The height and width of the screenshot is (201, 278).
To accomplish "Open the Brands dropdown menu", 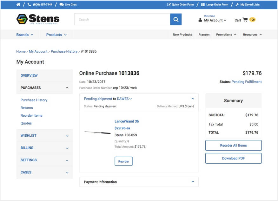I will coord(25,35).
